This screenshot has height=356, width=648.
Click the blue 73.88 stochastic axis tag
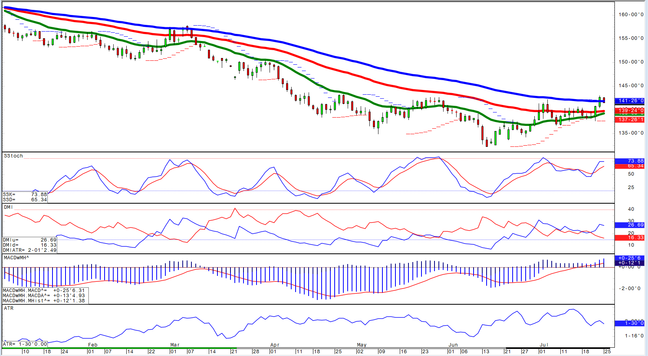(x=629, y=161)
